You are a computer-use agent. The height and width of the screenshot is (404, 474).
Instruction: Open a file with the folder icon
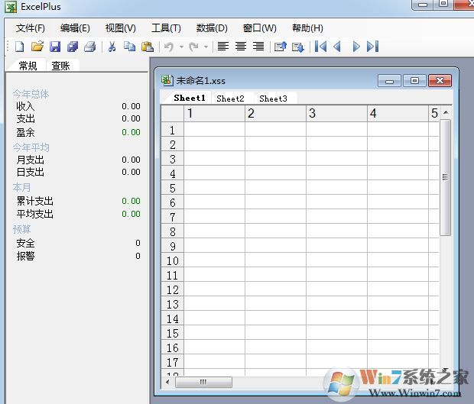pos(37,47)
